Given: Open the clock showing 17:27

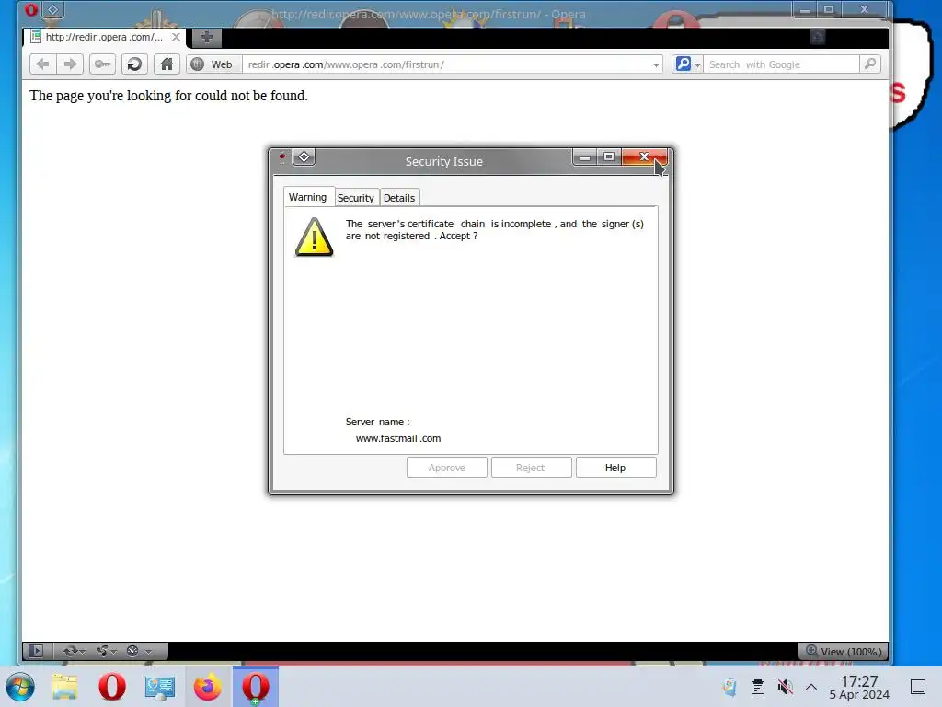Looking at the screenshot, I should point(859,687).
